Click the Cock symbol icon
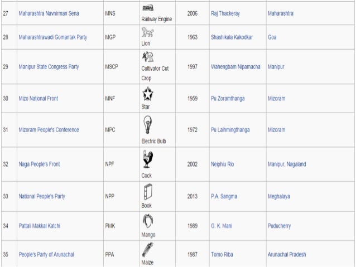356x267 pixels. (148, 159)
